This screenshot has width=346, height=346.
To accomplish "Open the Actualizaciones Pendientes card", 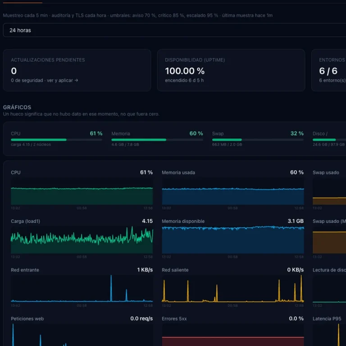I will (77, 70).
